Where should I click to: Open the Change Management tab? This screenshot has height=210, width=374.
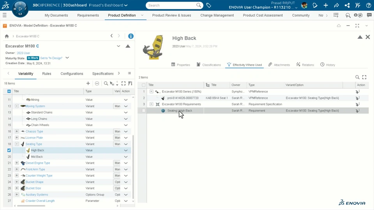(217, 15)
